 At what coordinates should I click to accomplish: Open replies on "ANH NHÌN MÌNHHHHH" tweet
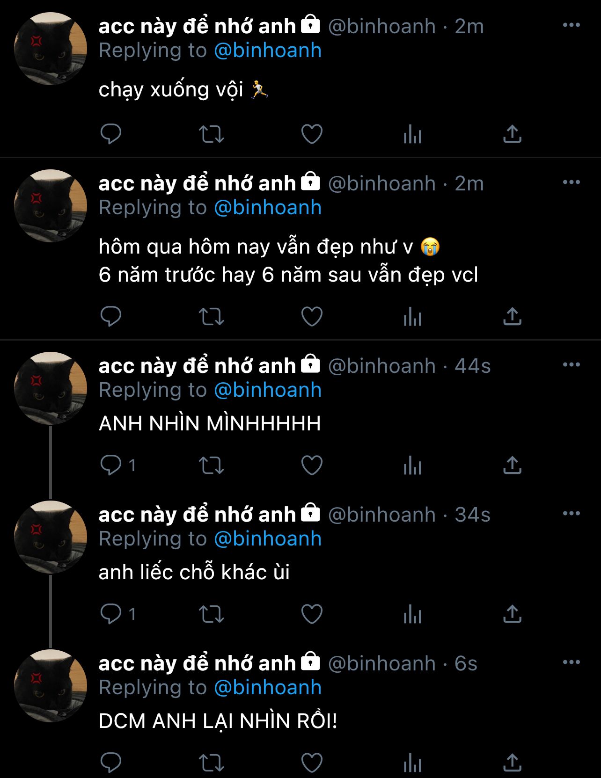pyautogui.click(x=118, y=465)
